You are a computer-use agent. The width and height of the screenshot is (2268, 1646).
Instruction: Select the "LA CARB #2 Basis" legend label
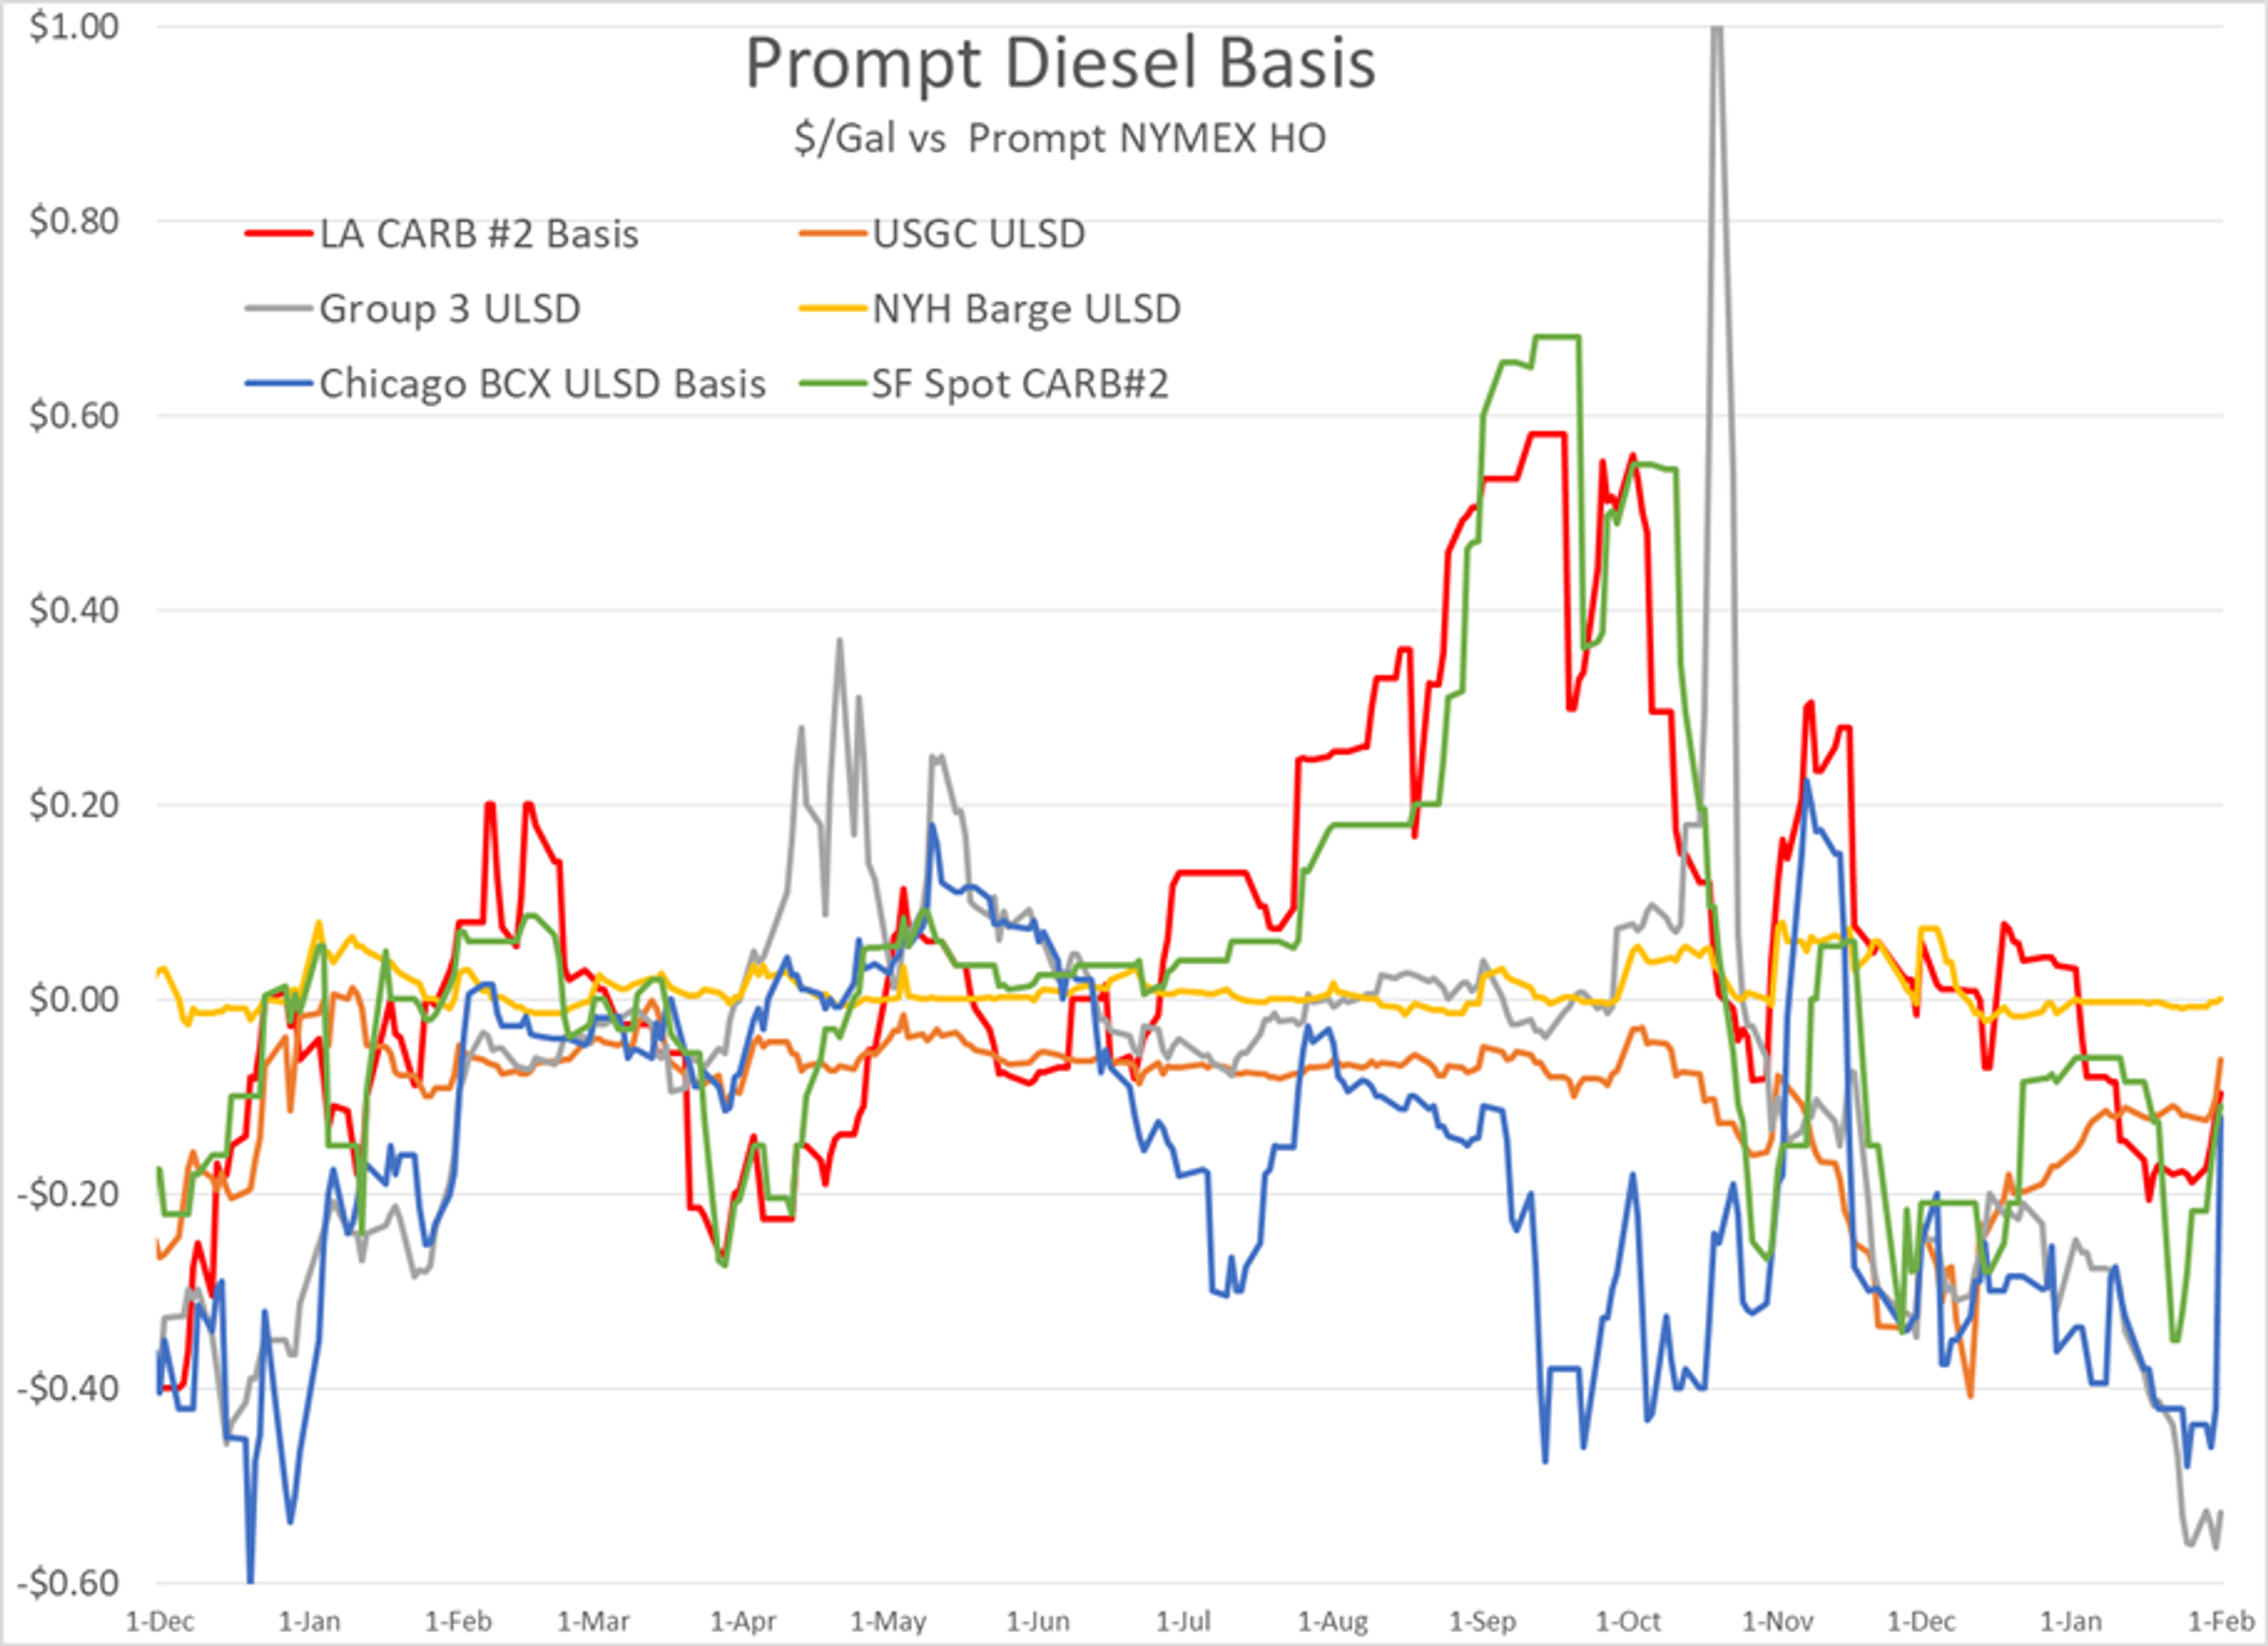[479, 234]
